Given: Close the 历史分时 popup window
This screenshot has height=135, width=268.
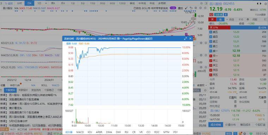Looking at the screenshot, I should 190,39.
